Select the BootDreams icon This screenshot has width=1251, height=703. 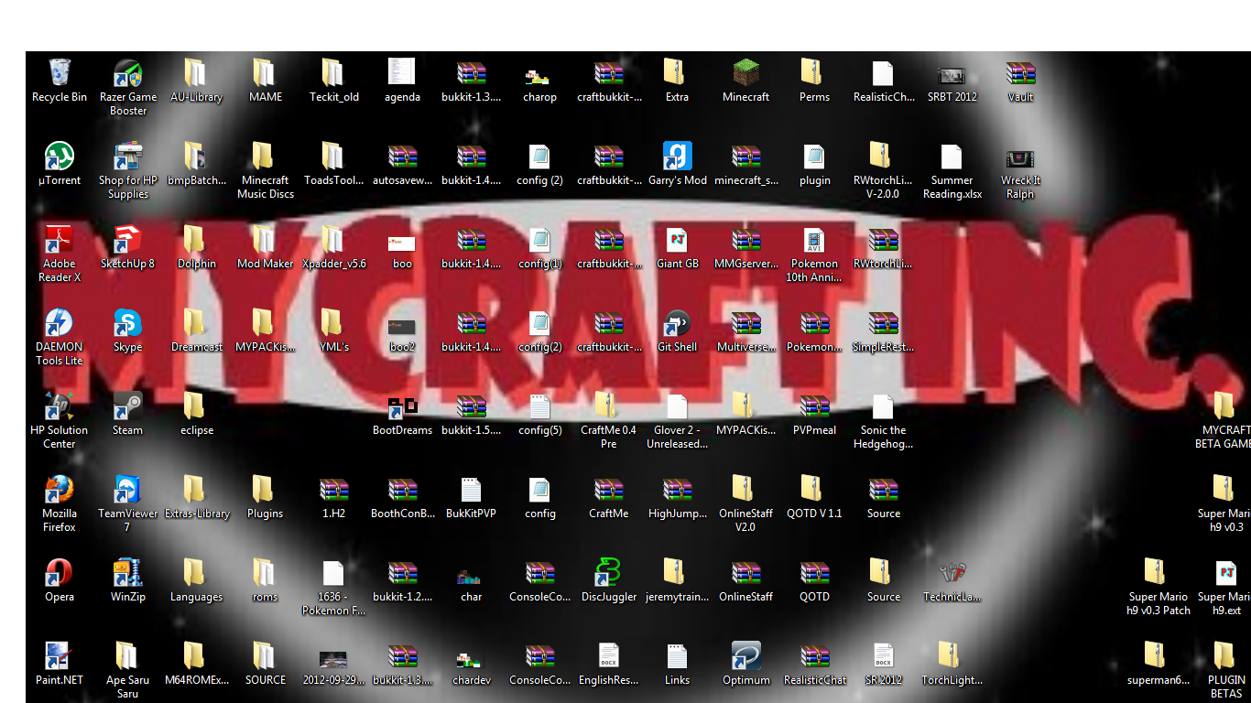(403, 406)
